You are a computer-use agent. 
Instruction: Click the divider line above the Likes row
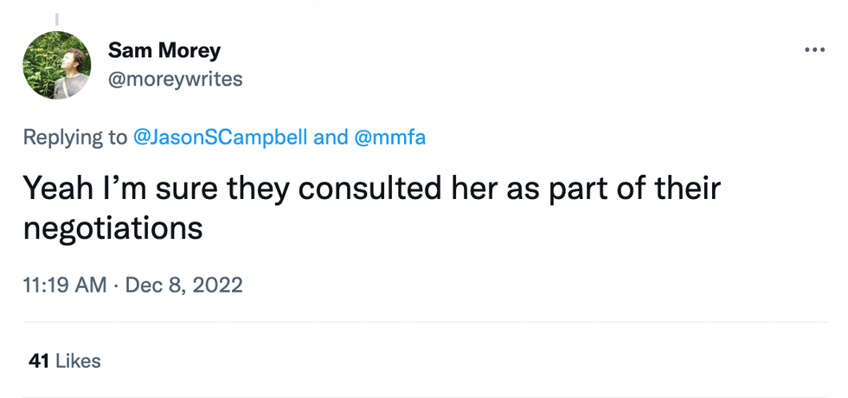424,323
